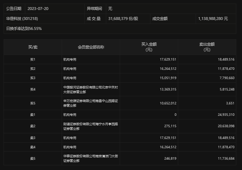Select the 买4 row label

click(x=33, y=89)
